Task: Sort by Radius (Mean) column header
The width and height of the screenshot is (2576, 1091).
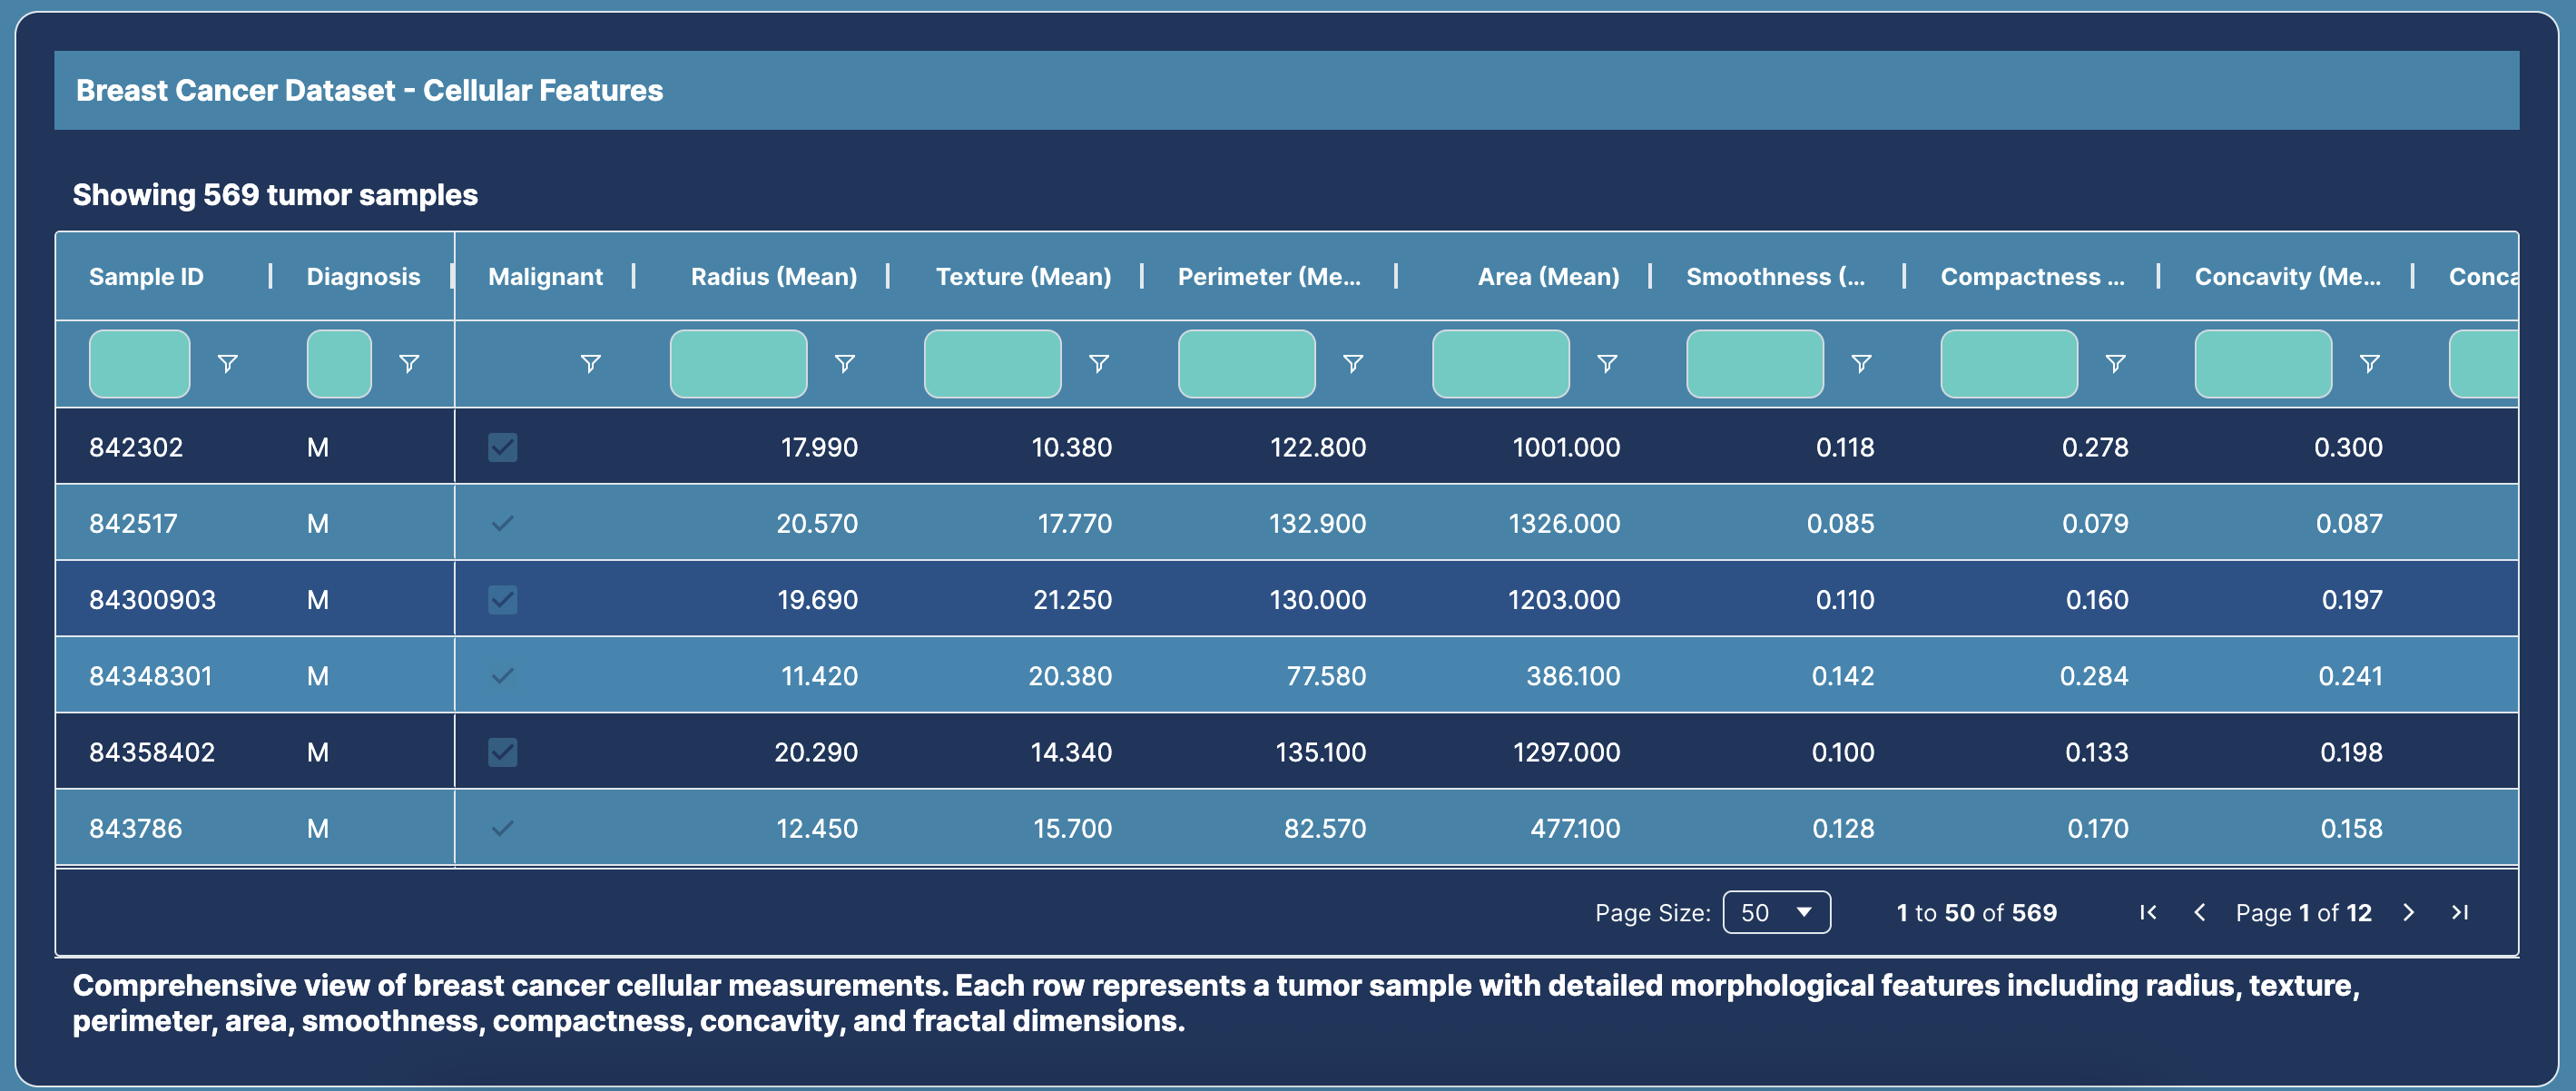Action: [x=773, y=277]
